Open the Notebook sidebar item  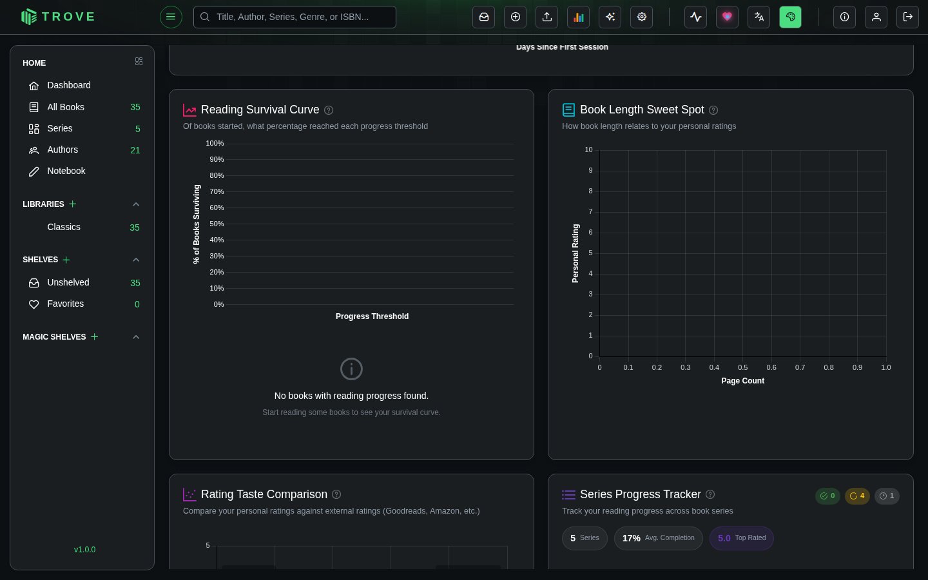(82, 171)
